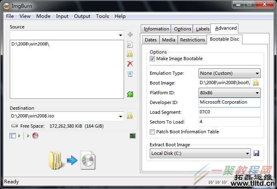
Task: Click the Load Segment field
Action: pyautogui.click(x=229, y=112)
